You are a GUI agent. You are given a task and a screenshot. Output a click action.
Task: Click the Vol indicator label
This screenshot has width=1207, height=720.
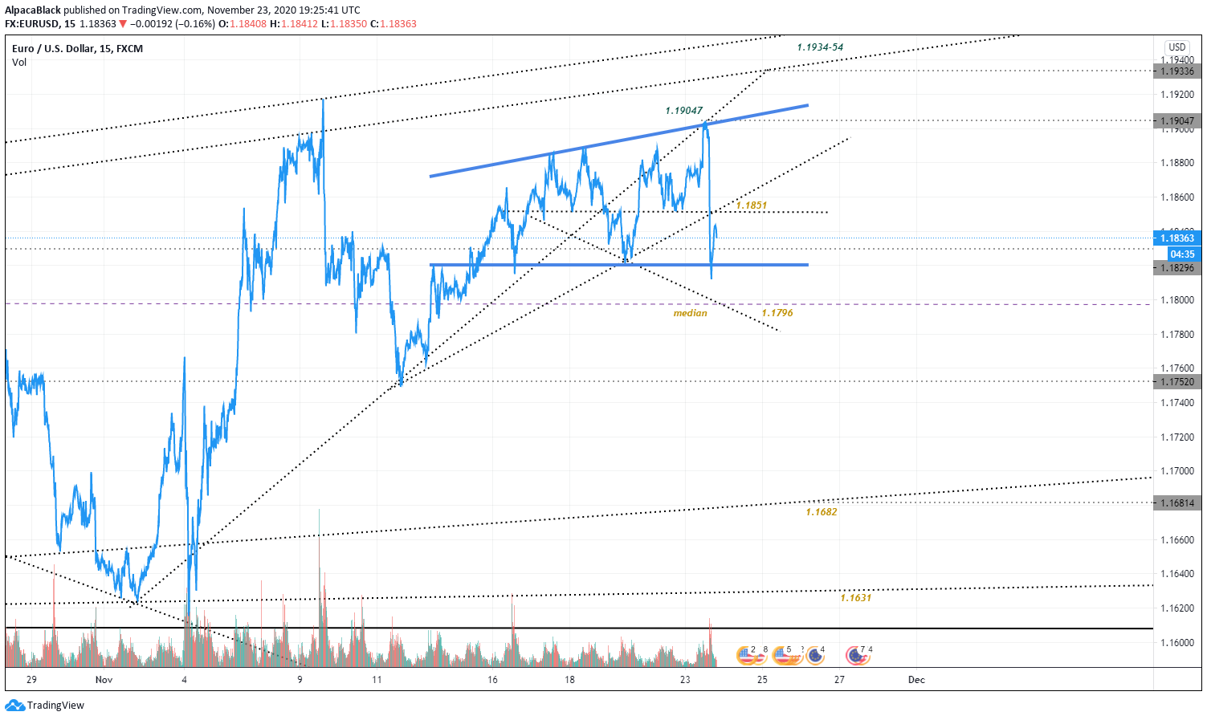click(19, 63)
